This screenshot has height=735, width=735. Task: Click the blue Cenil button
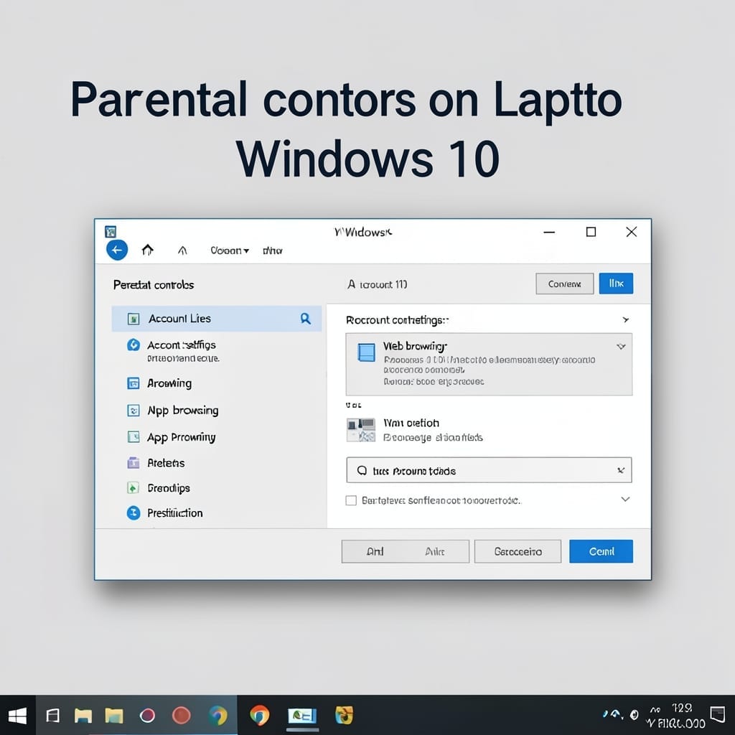601,551
